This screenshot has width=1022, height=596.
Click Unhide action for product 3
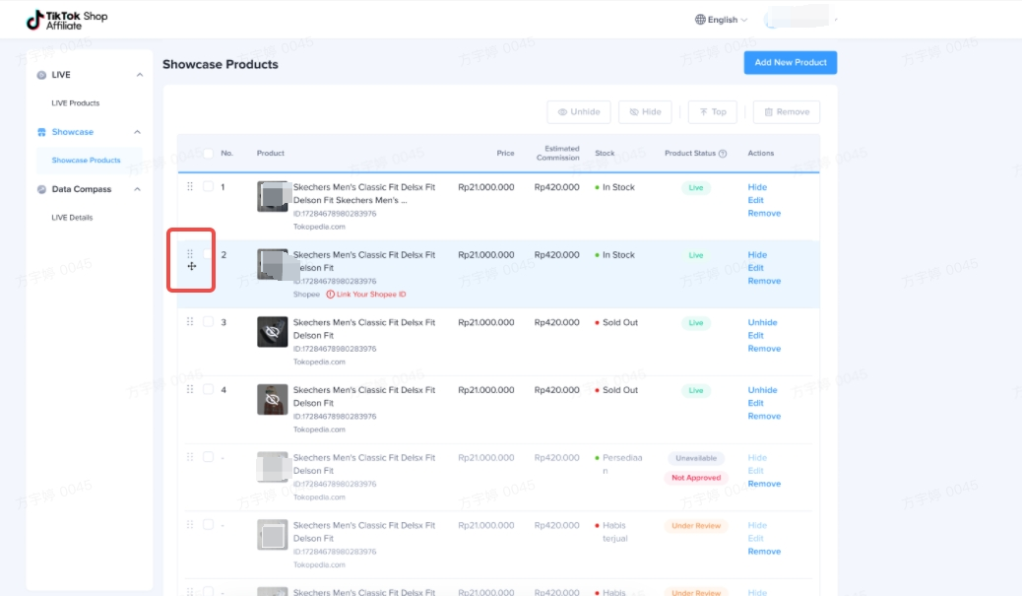coord(762,322)
